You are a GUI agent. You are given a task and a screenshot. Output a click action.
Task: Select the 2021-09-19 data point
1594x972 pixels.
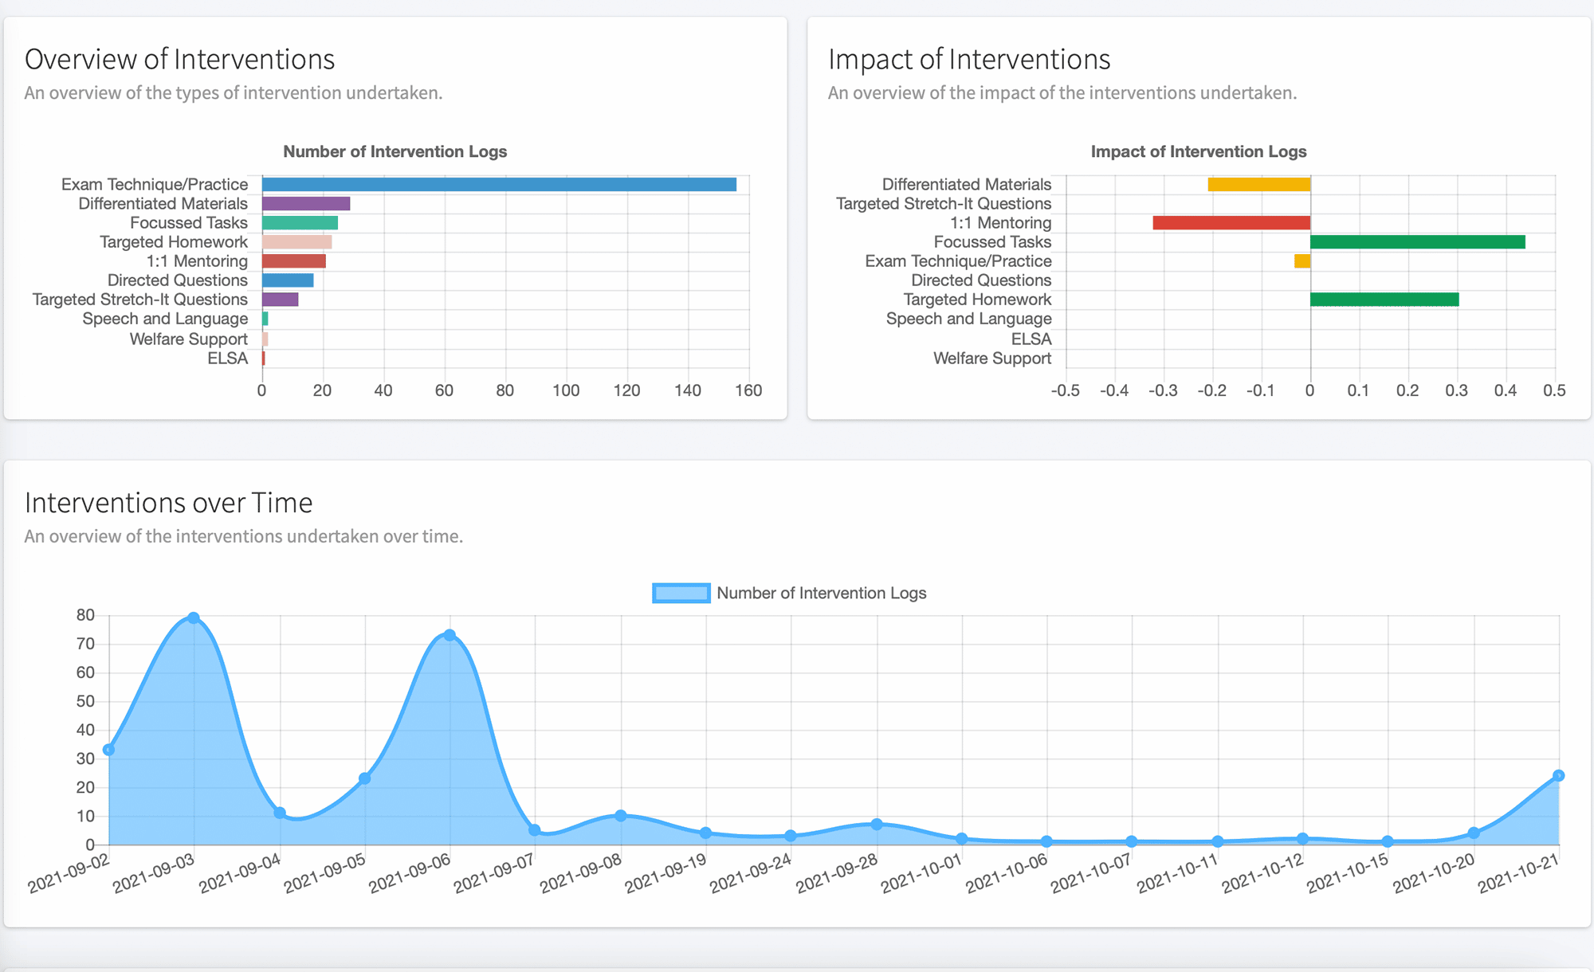705,833
